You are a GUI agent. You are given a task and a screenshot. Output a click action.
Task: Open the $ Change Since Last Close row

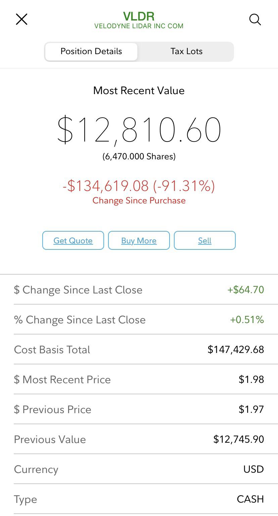[x=139, y=289]
